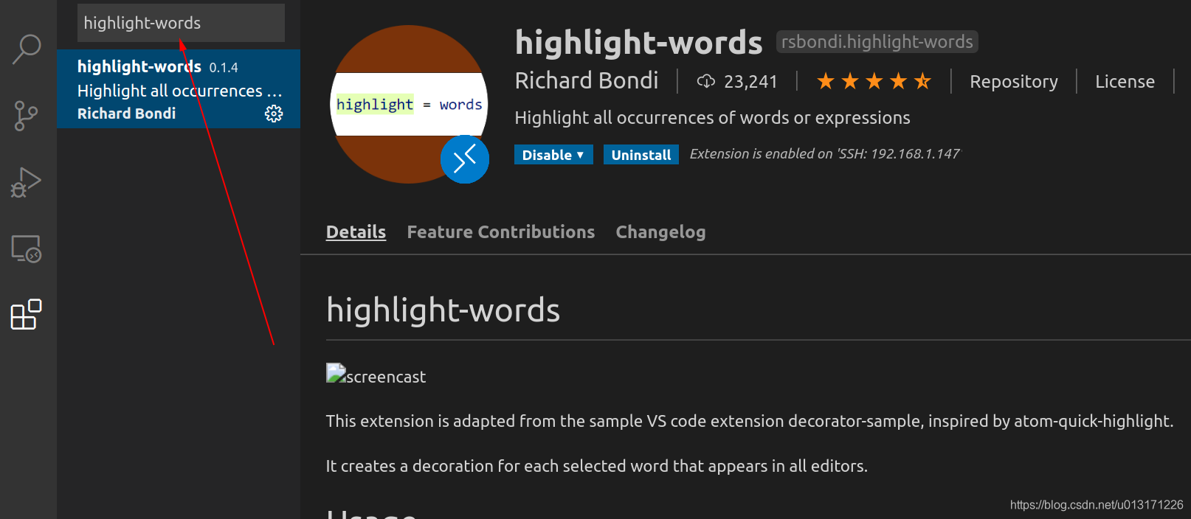Click the star rating of the extension

[x=874, y=81]
